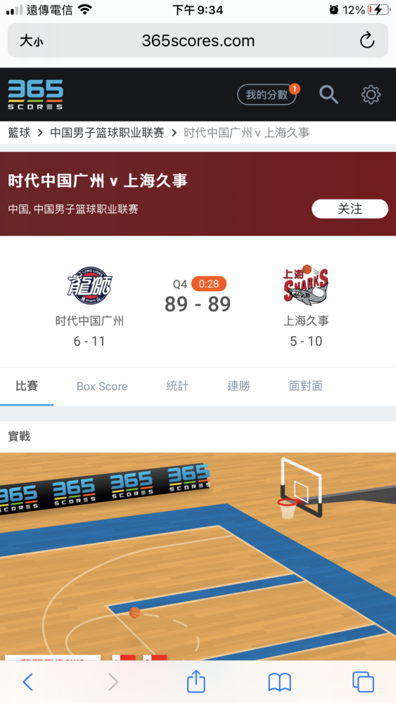Screen dimensions: 396x703
Task: Switch to the Box Score tab
Action: click(x=102, y=387)
